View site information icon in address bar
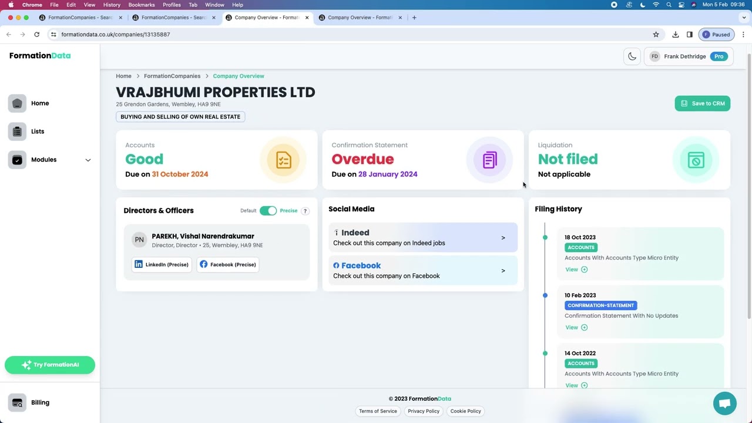Screen dimensions: 752x423 [53, 35]
